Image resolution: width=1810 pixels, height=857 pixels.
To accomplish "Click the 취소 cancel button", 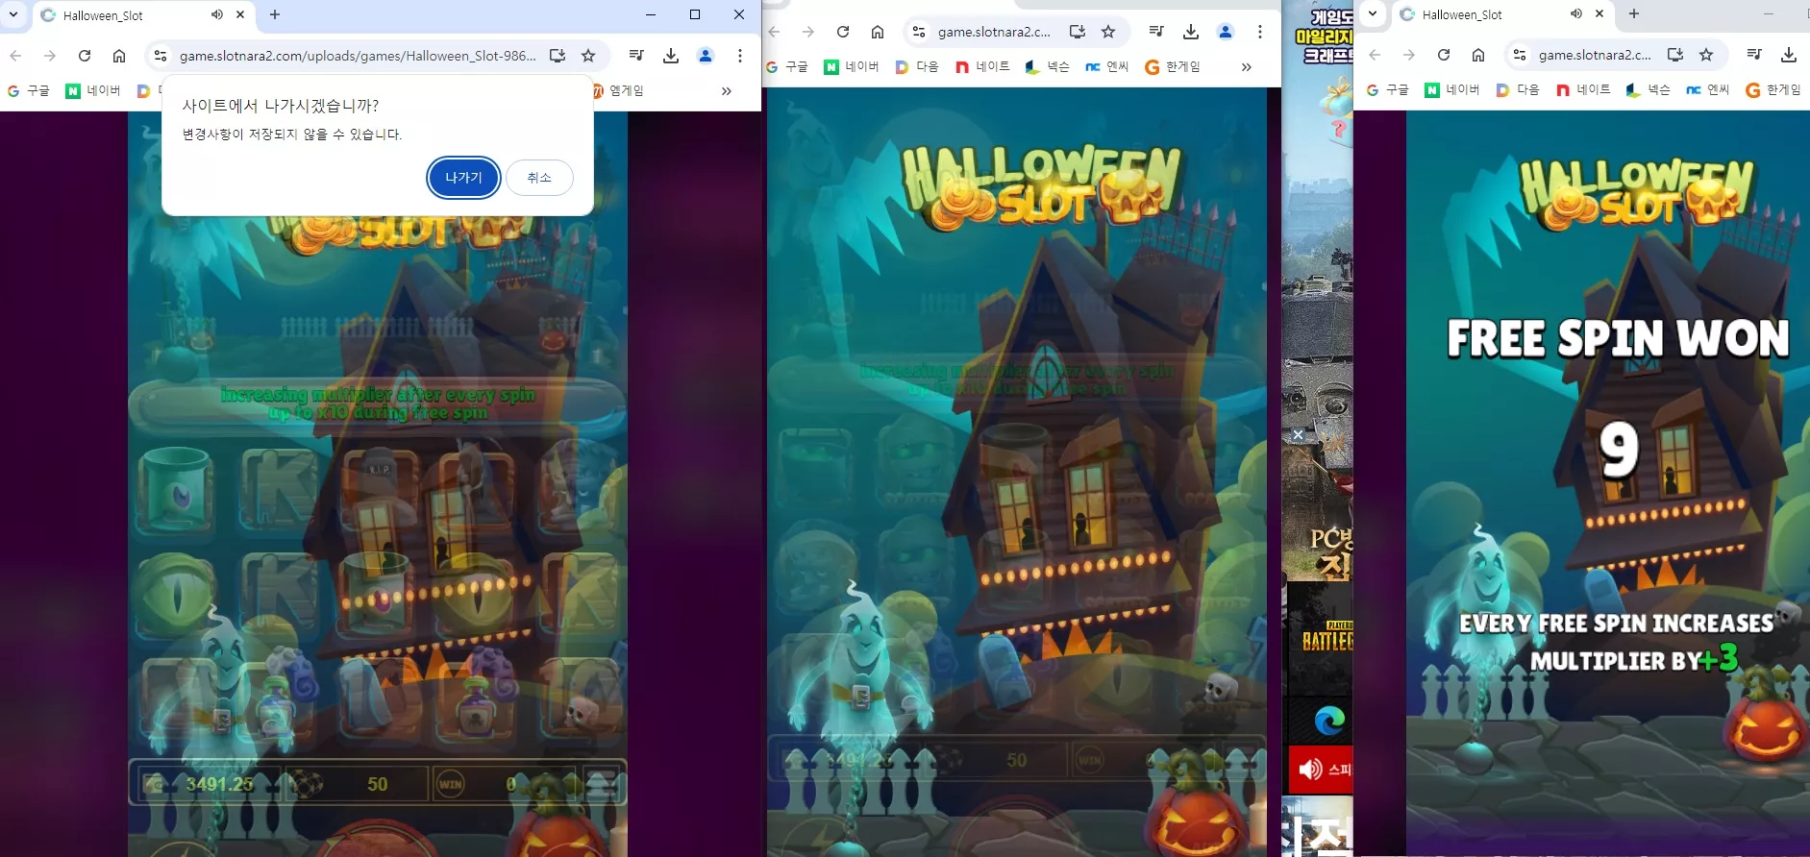I will (x=539, y=178).
